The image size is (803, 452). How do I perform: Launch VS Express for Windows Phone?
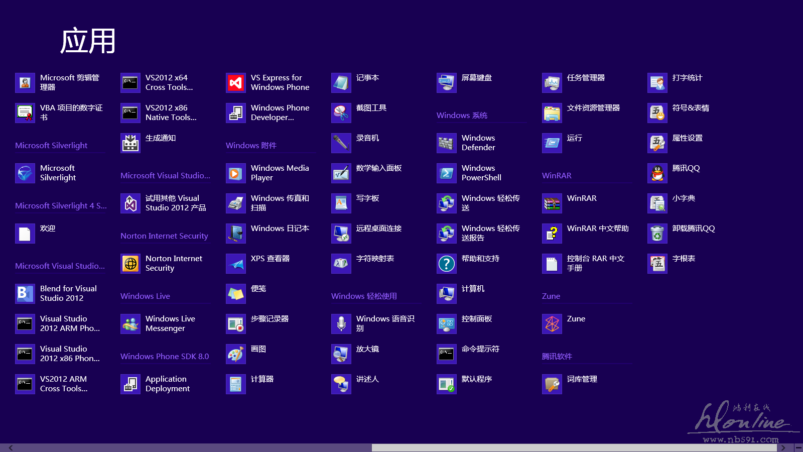pyautogui.click(x=236, y=83)
